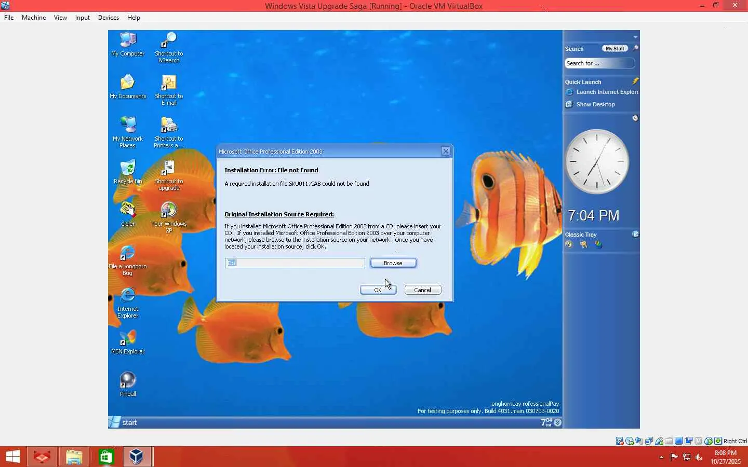The height and width of the screenshot is (467, 748).
Task: Click the green arrow host key icon
Action: 718,441
